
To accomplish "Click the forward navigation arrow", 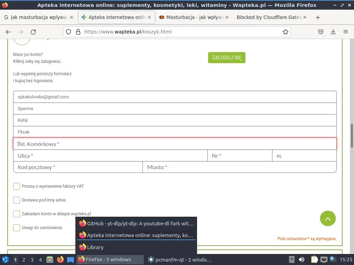I will click(x=21, y=32).
